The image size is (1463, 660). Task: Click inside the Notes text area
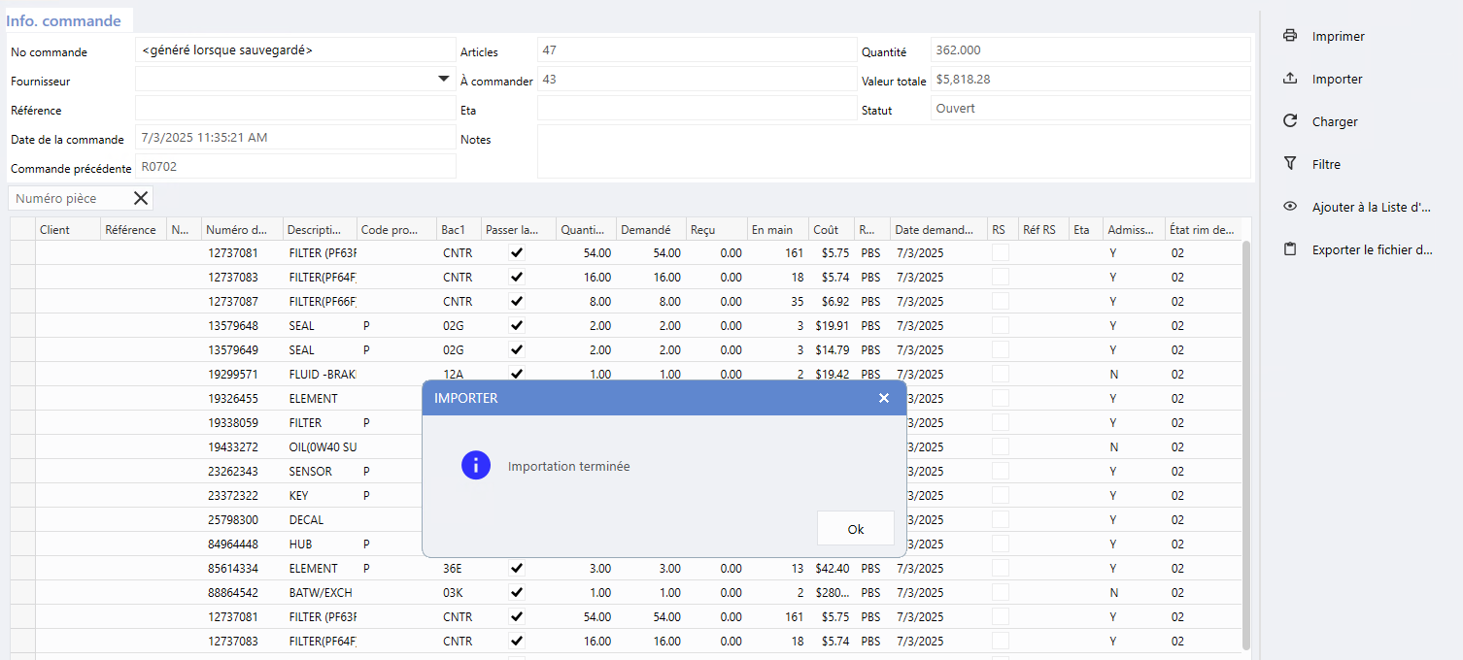[x=893, y=151]
